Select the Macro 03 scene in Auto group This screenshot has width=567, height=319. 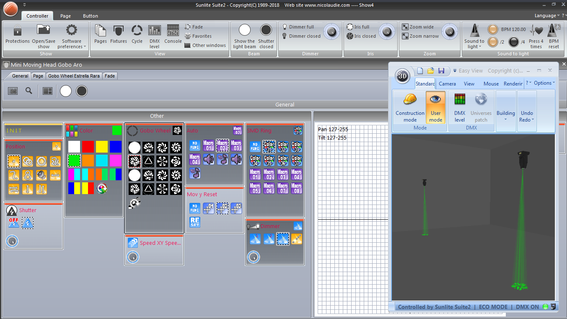[x=236, y=145]
